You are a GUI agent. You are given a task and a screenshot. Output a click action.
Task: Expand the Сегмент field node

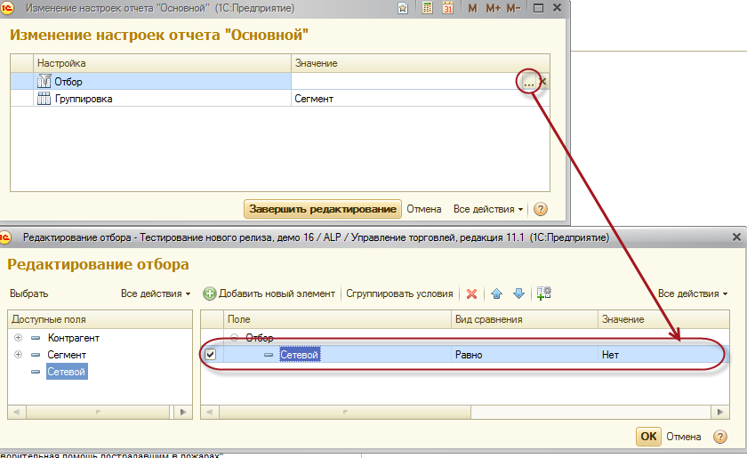[18, 355]
